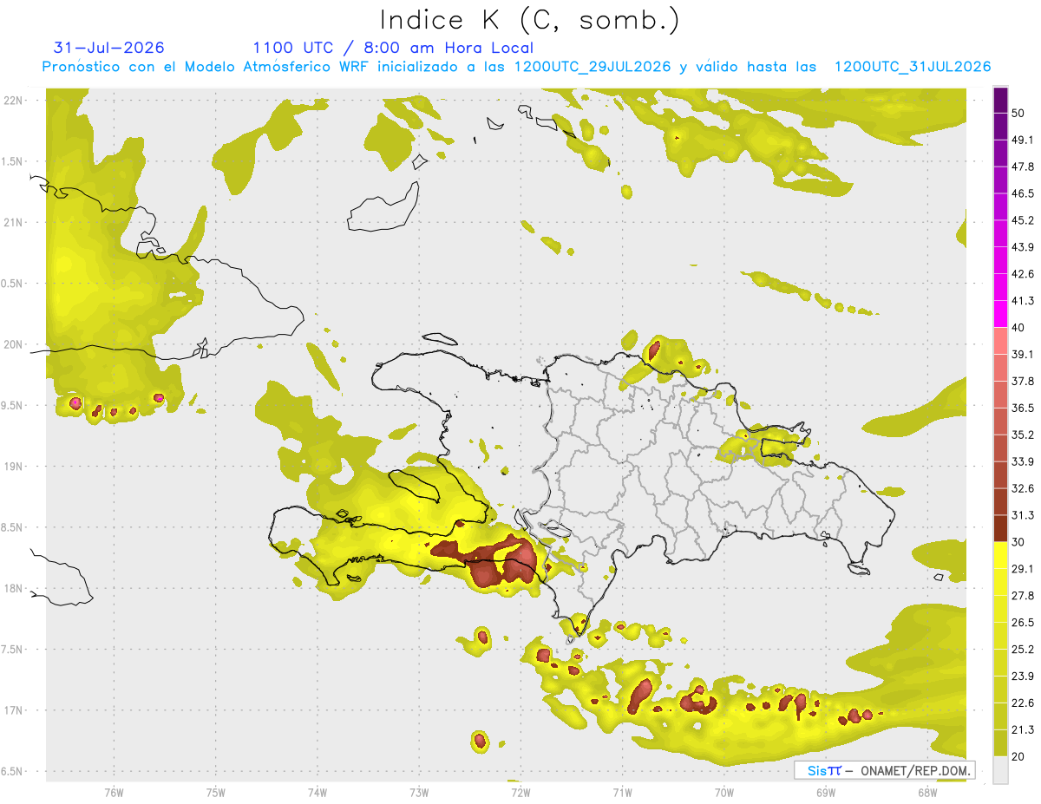
Task: Click the gray swatch below the 20 mark
Action: click(x=1000, y=770)
